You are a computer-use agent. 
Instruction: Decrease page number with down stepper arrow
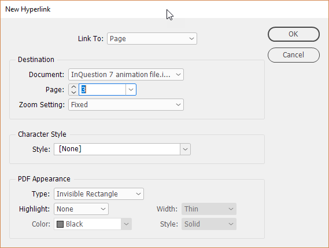(x=73, y=92)
